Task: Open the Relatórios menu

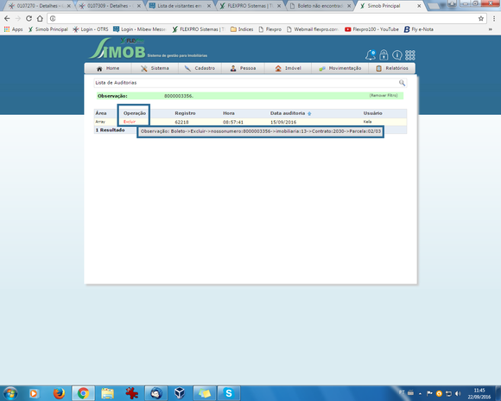Action: 392,68
